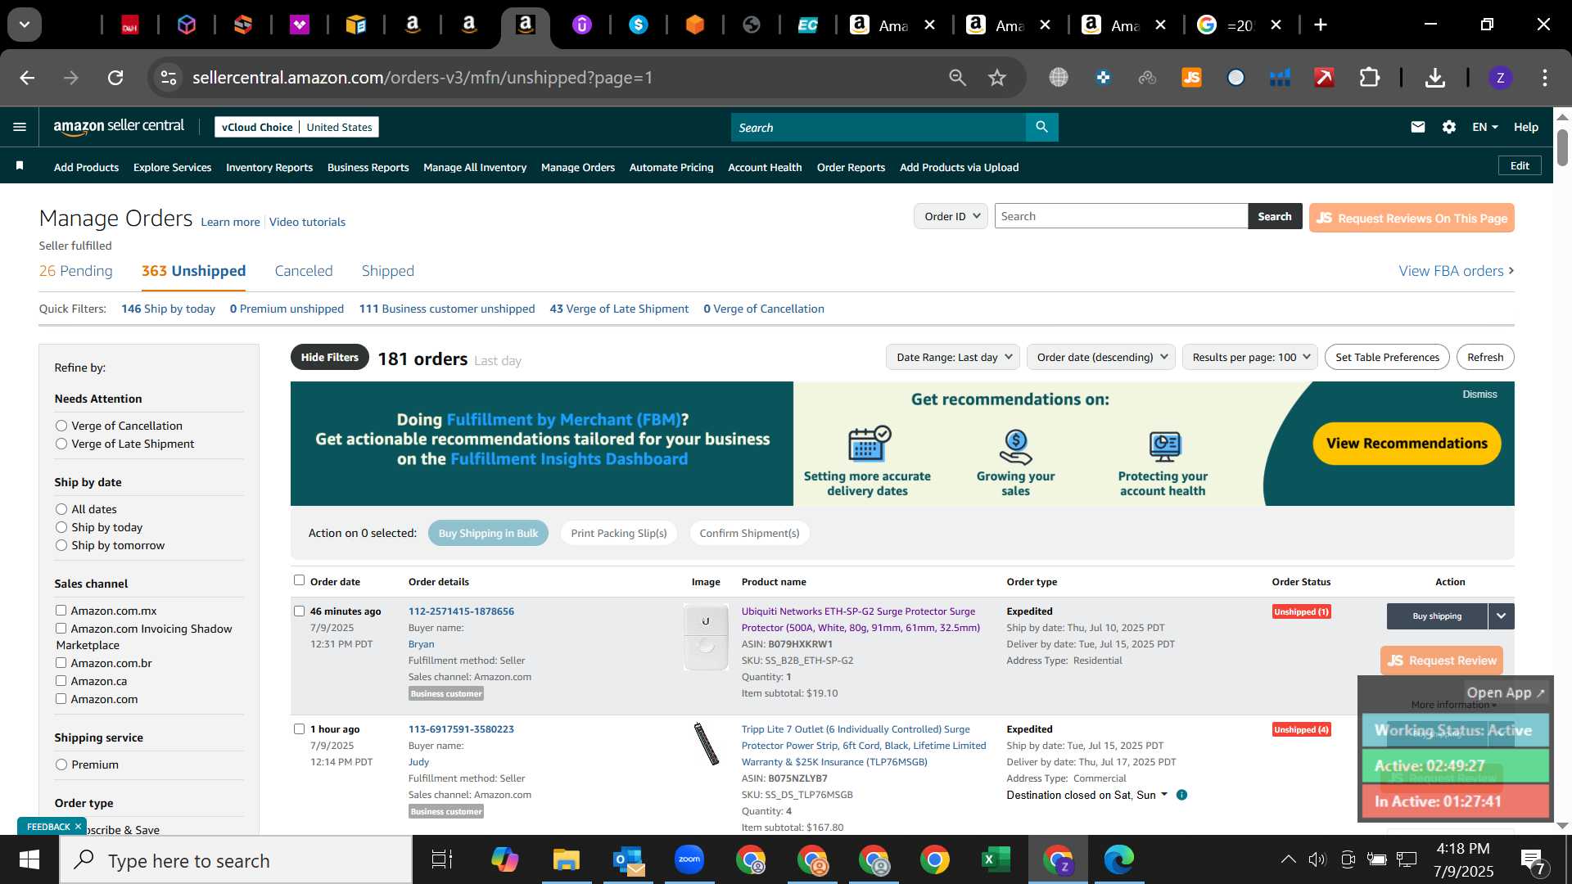Open the Order ID search type dropdown
The image size is (1572, 884).
tap(951, 216)
